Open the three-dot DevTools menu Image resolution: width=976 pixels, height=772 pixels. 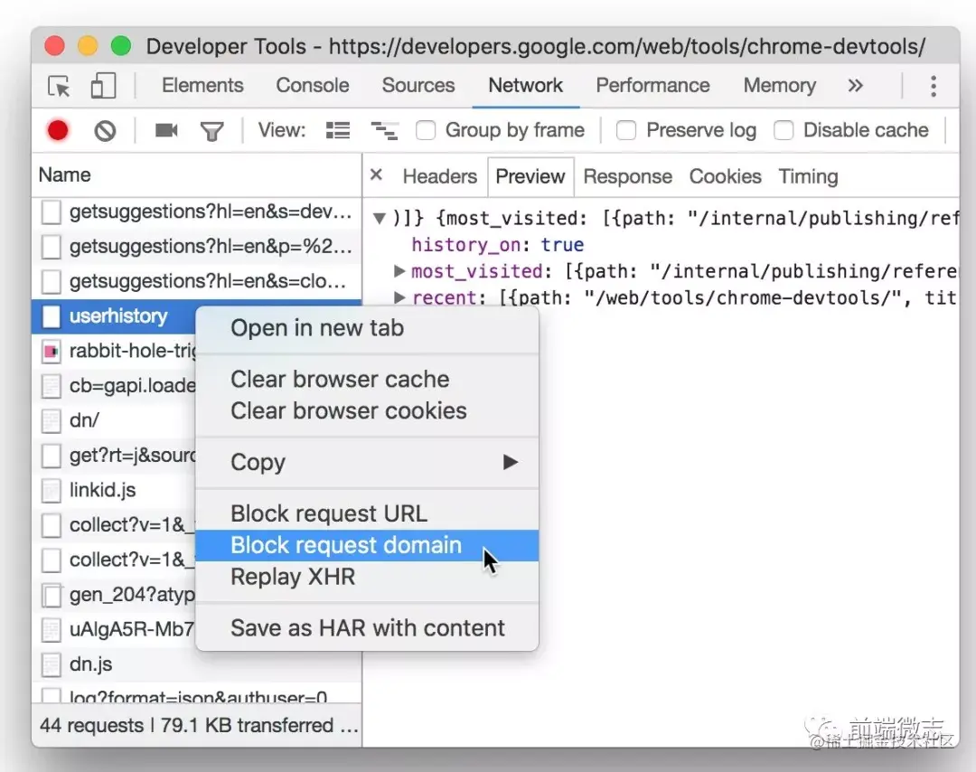pos(933,86)
